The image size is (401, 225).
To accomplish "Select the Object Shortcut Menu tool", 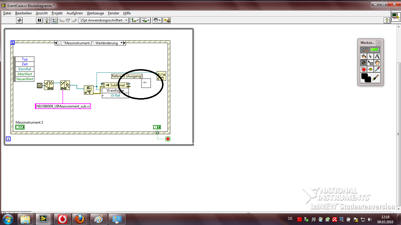I will (370, 63).
